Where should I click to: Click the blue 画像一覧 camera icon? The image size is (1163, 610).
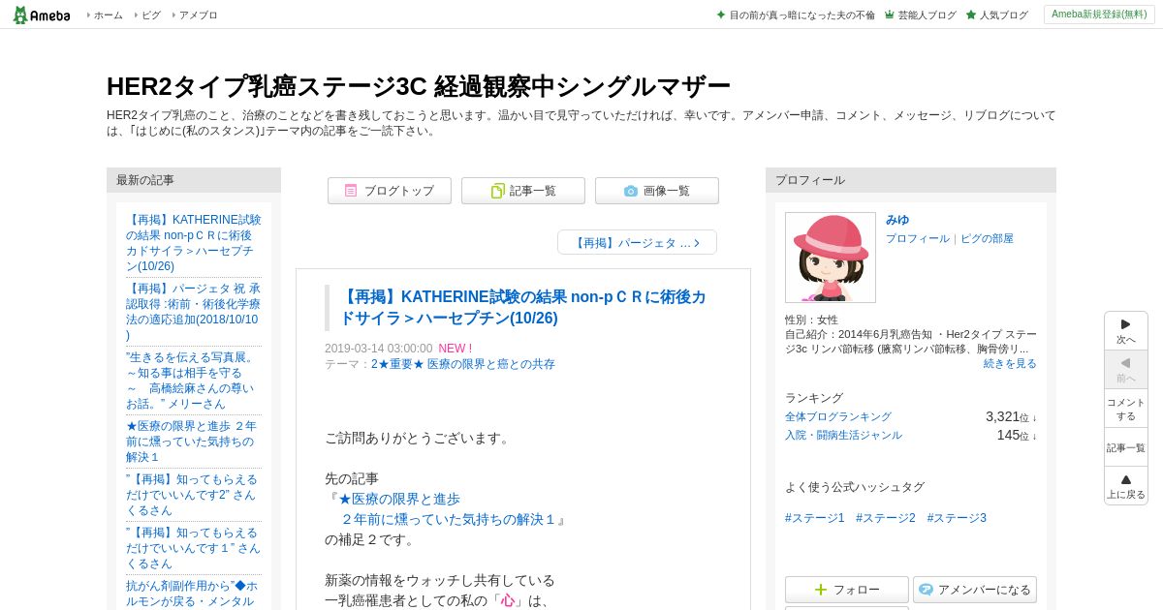(631, 191)
